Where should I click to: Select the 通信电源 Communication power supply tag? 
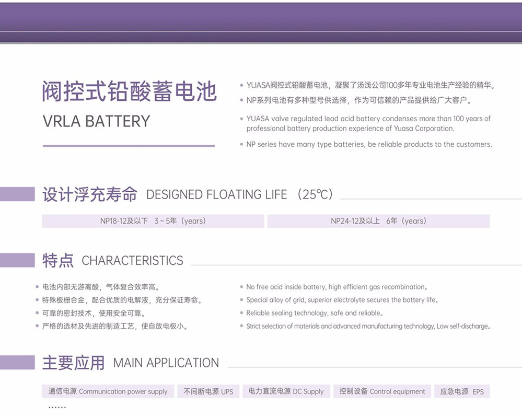pos(108,391)
